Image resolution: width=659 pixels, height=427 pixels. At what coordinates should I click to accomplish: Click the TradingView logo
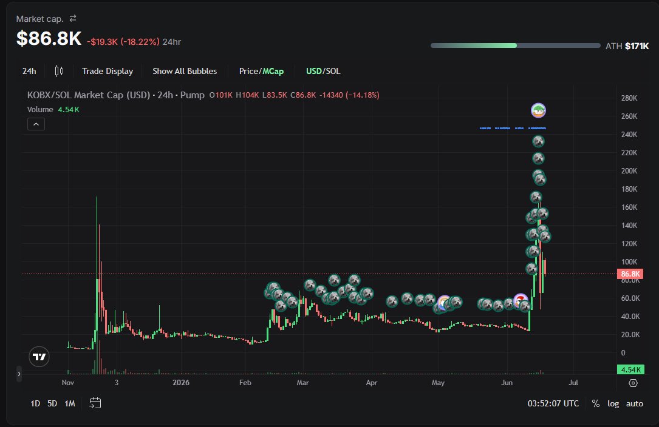coord(39,357)
